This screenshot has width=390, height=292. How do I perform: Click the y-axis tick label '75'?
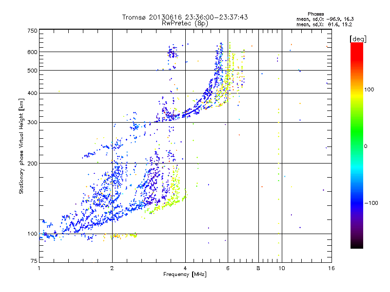coord(34,261)
